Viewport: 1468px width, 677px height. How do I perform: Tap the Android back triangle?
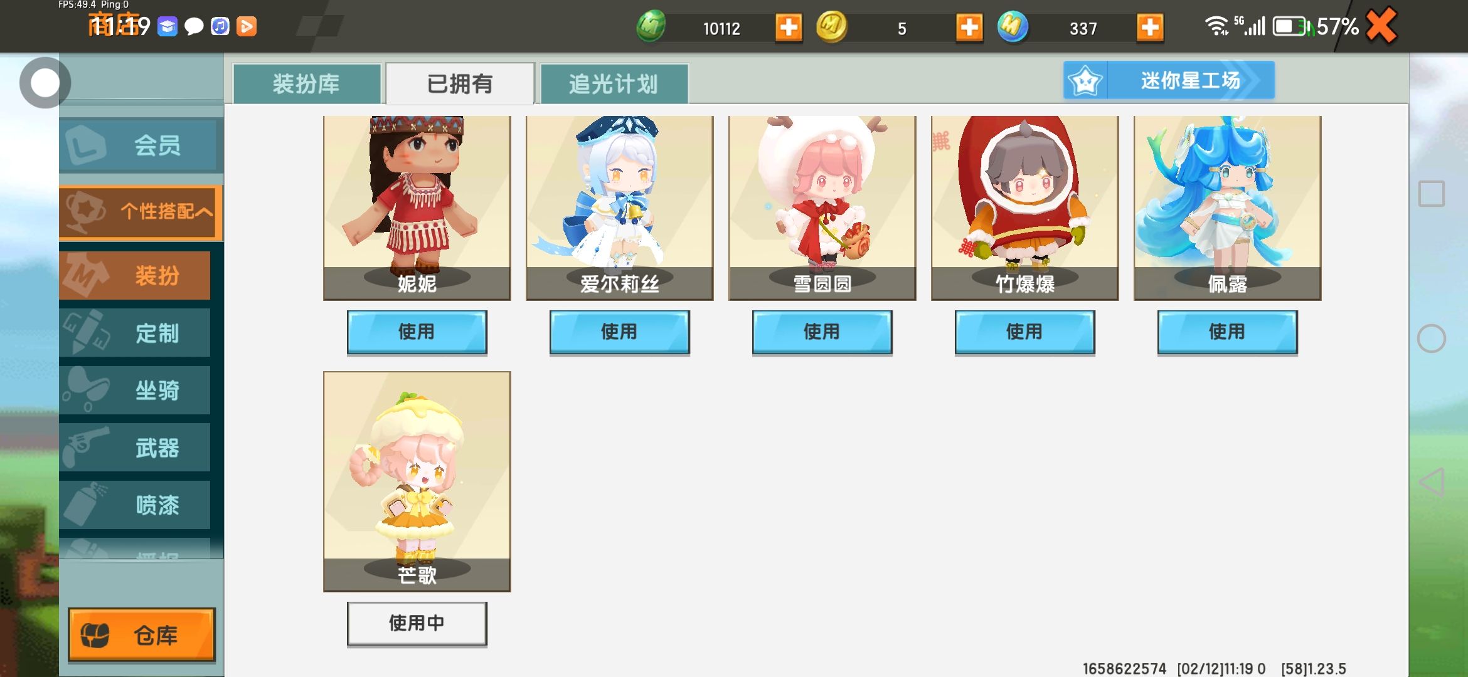pyautogui.click(x=1432, y=483)
